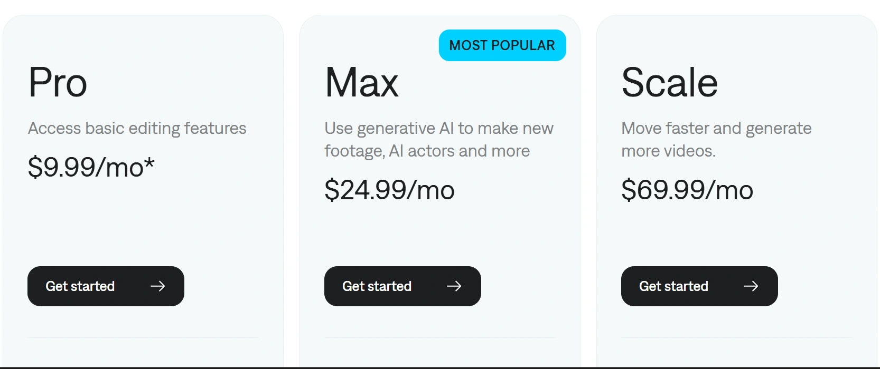Select the Max plan heading
This screenshot has width=880, height=369.
pos(362,83)
